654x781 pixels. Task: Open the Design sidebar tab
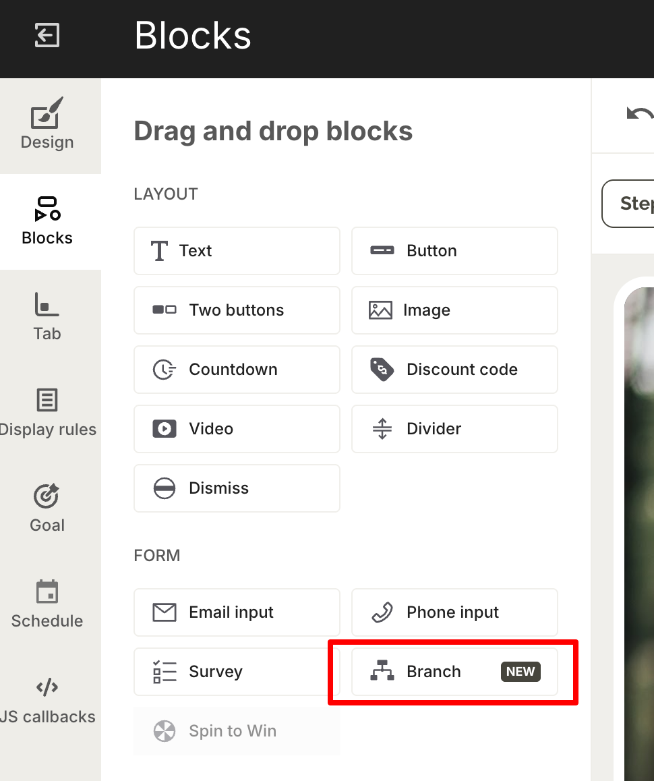47,125
